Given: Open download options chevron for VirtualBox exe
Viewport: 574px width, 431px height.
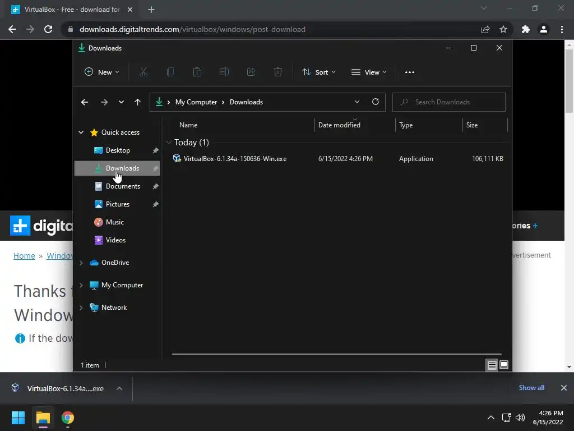Looking at the screenshot, I should point(119,388).
